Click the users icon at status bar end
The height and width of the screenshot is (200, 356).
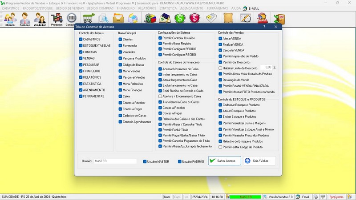click(350, 197)
